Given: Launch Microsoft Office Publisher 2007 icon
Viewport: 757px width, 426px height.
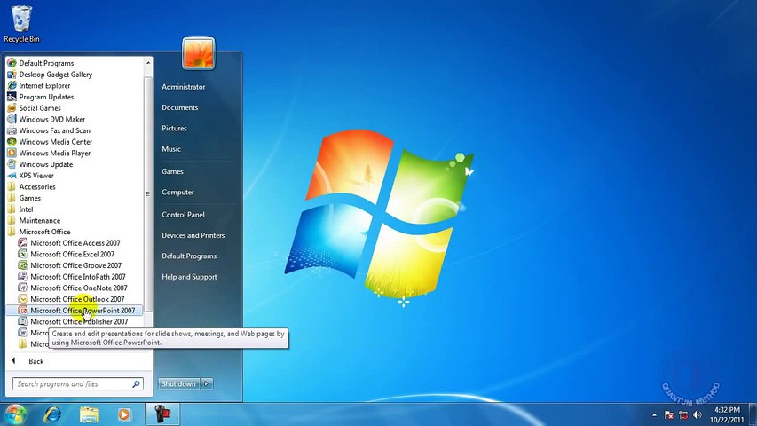Looking at the screenshot, I should click(22, 321).
